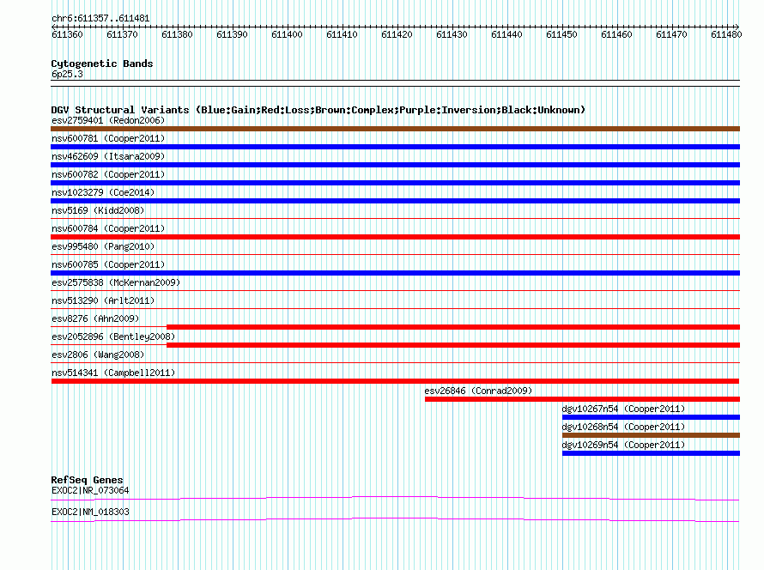Click the esv8276 (Ahn2009) label
The height and width of the screenshot is (570, 764).
point(95,318)
